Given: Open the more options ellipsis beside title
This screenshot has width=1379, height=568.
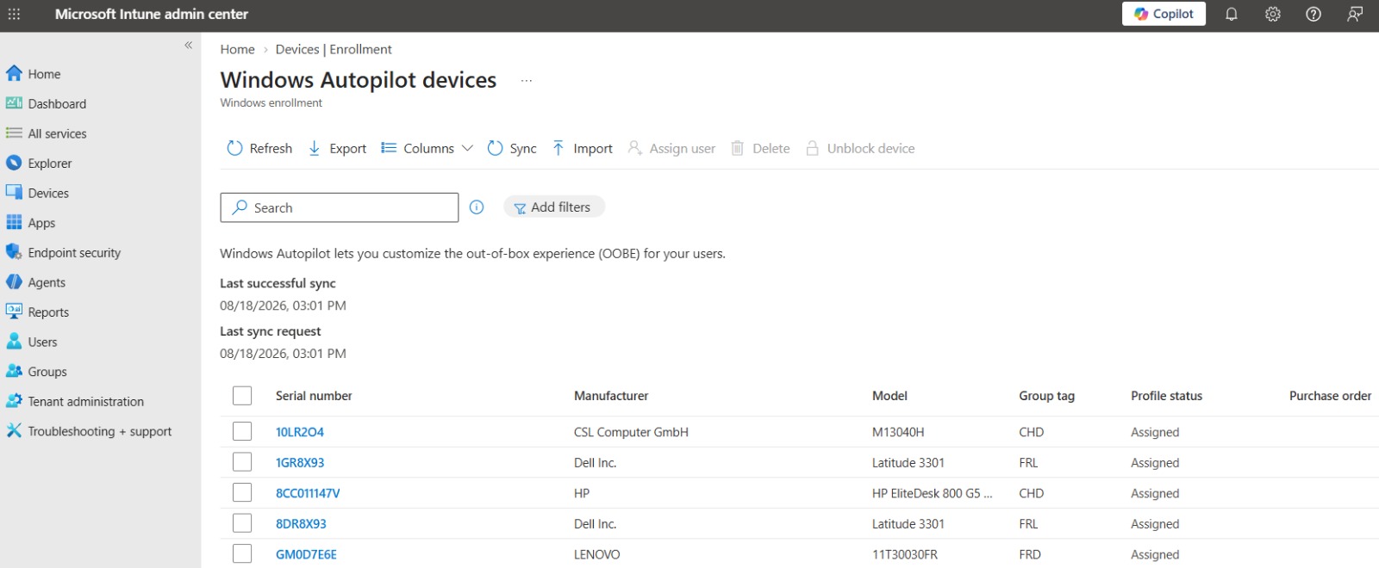Looking at the screenshot, I should point(527,80).
